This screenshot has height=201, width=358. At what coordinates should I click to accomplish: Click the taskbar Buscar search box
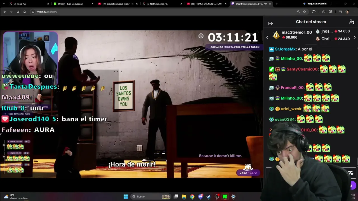(x=151, y=197)
